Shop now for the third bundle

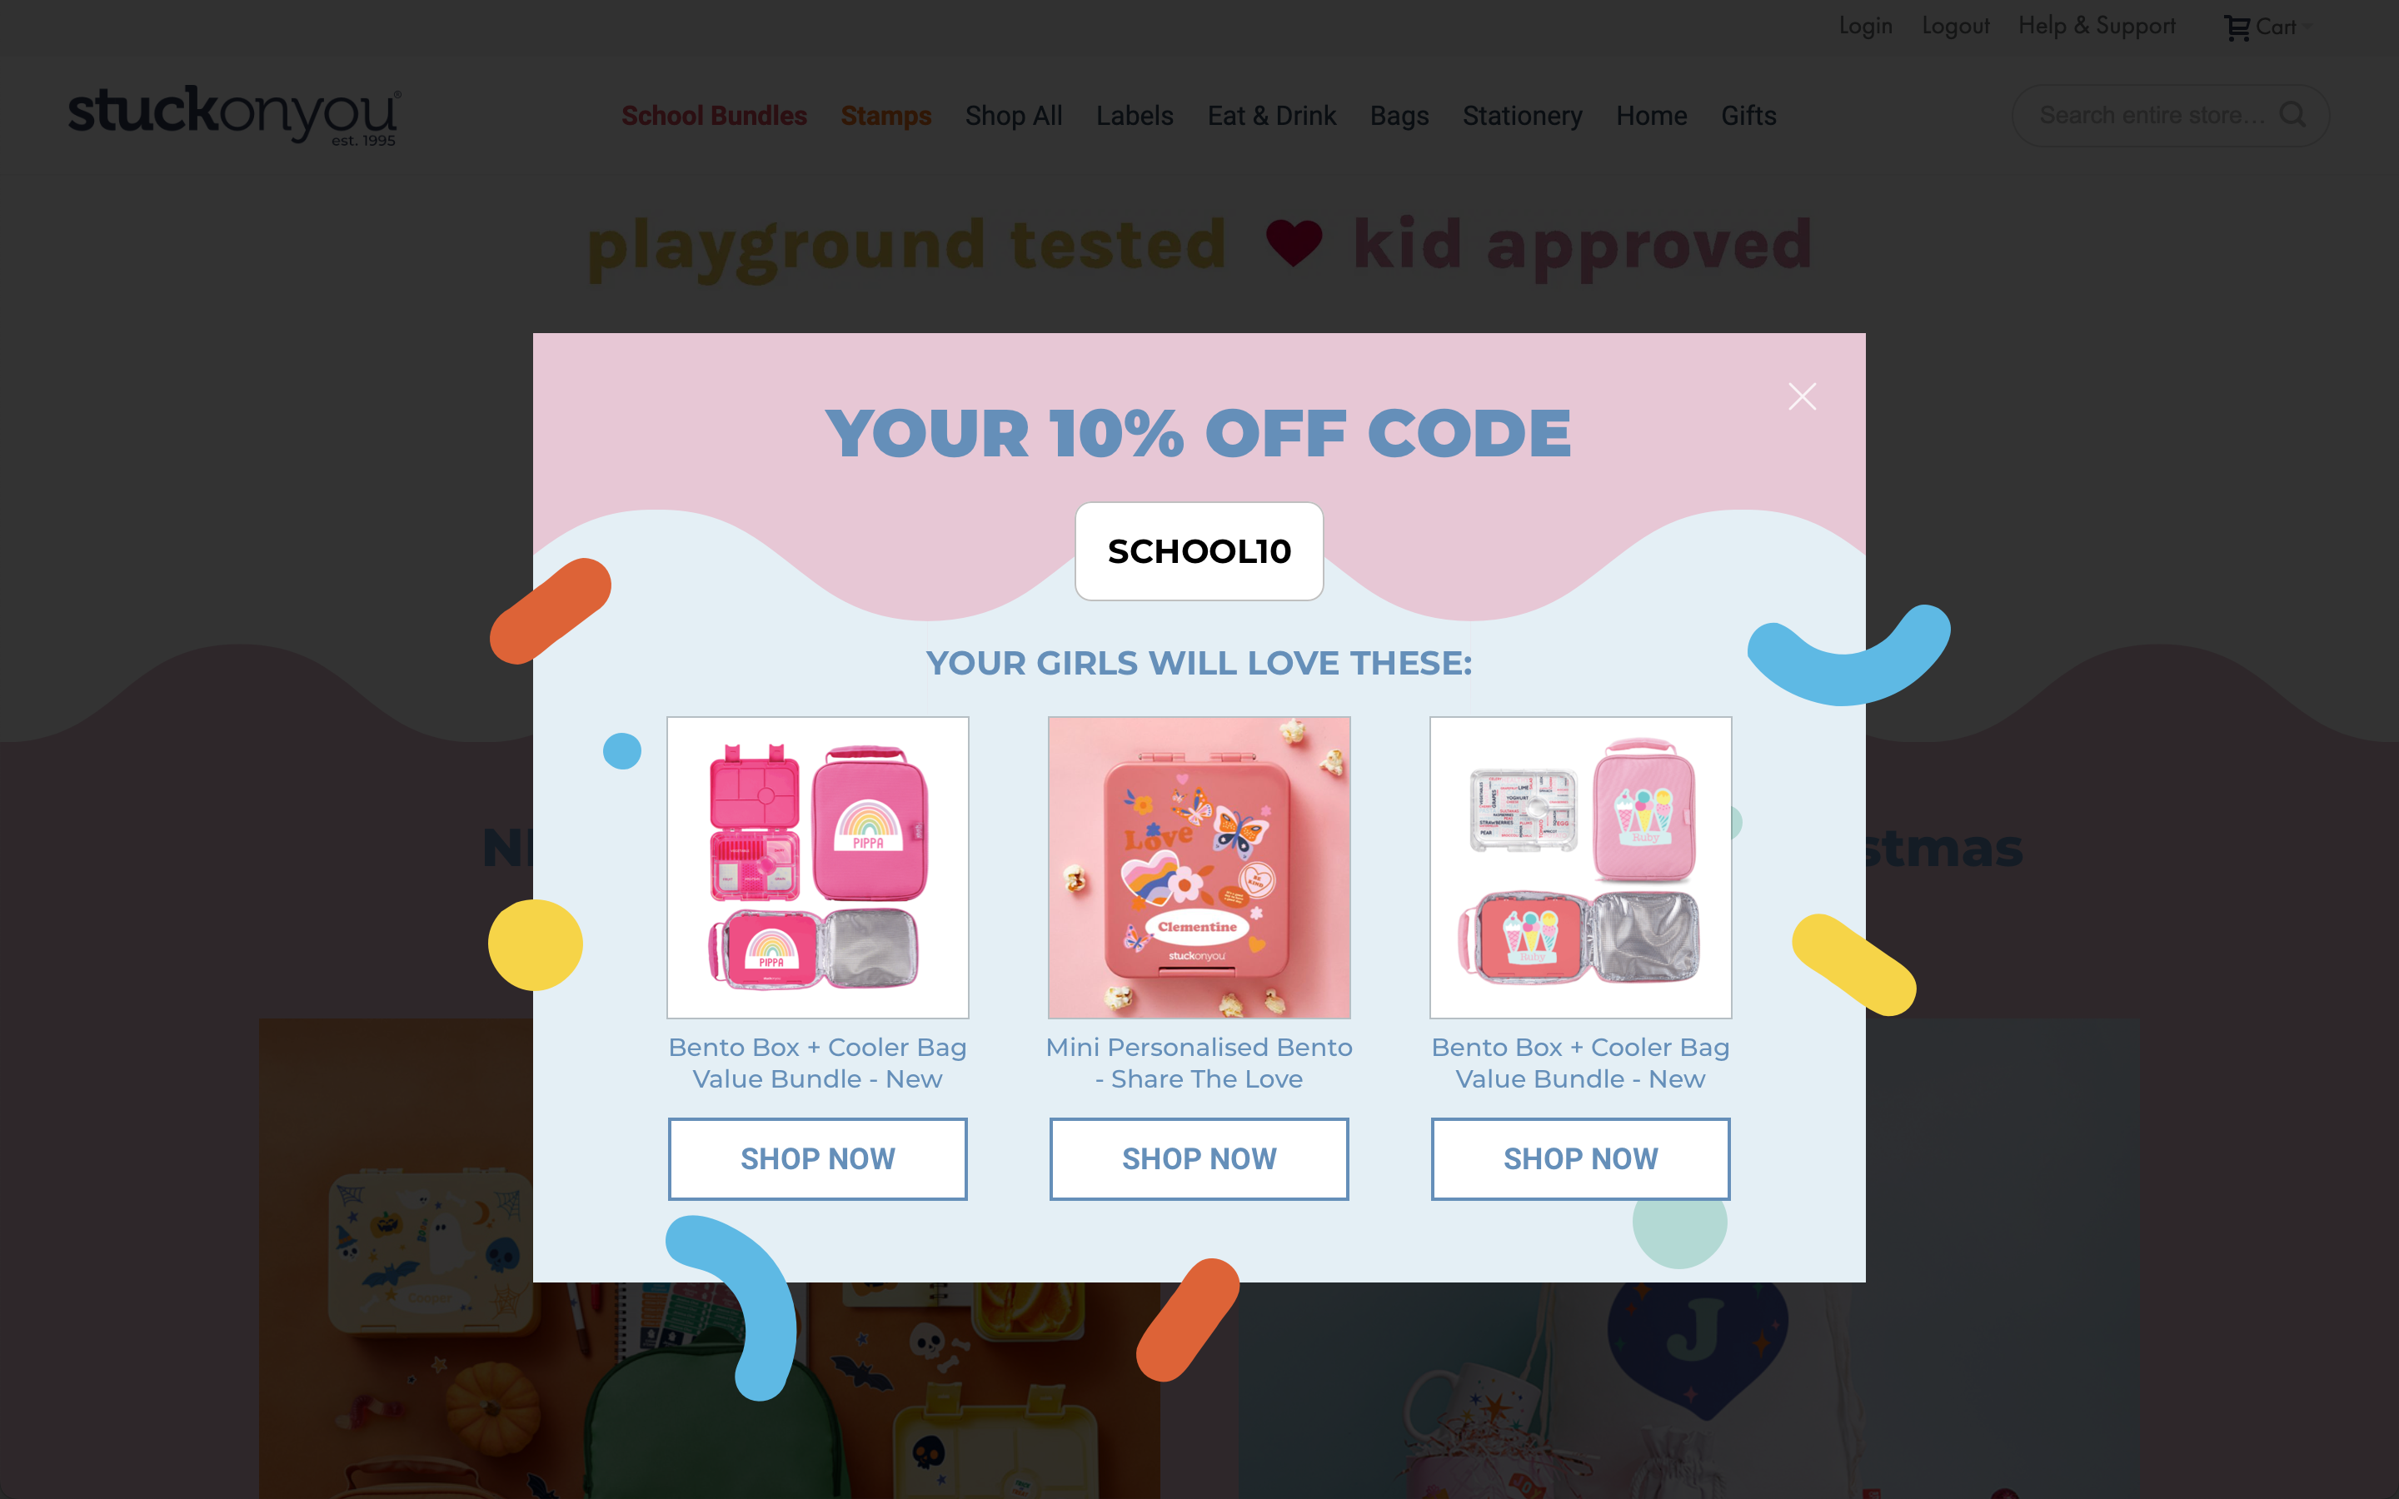[1580, 1159]
